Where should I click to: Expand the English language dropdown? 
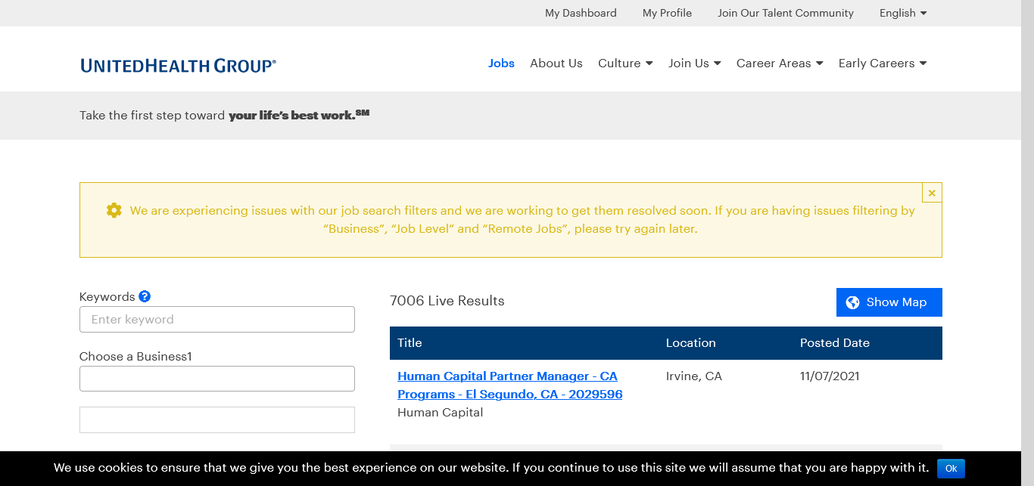tap(902, 13)
